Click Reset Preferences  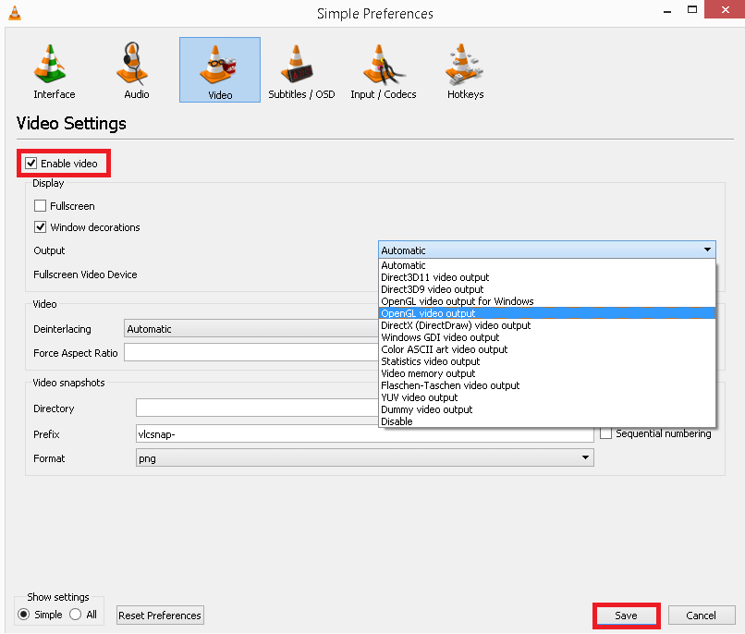pos(159,615)
